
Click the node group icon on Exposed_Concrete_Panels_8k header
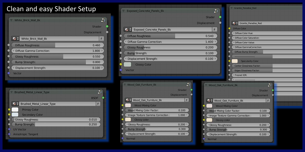[216, 11]
